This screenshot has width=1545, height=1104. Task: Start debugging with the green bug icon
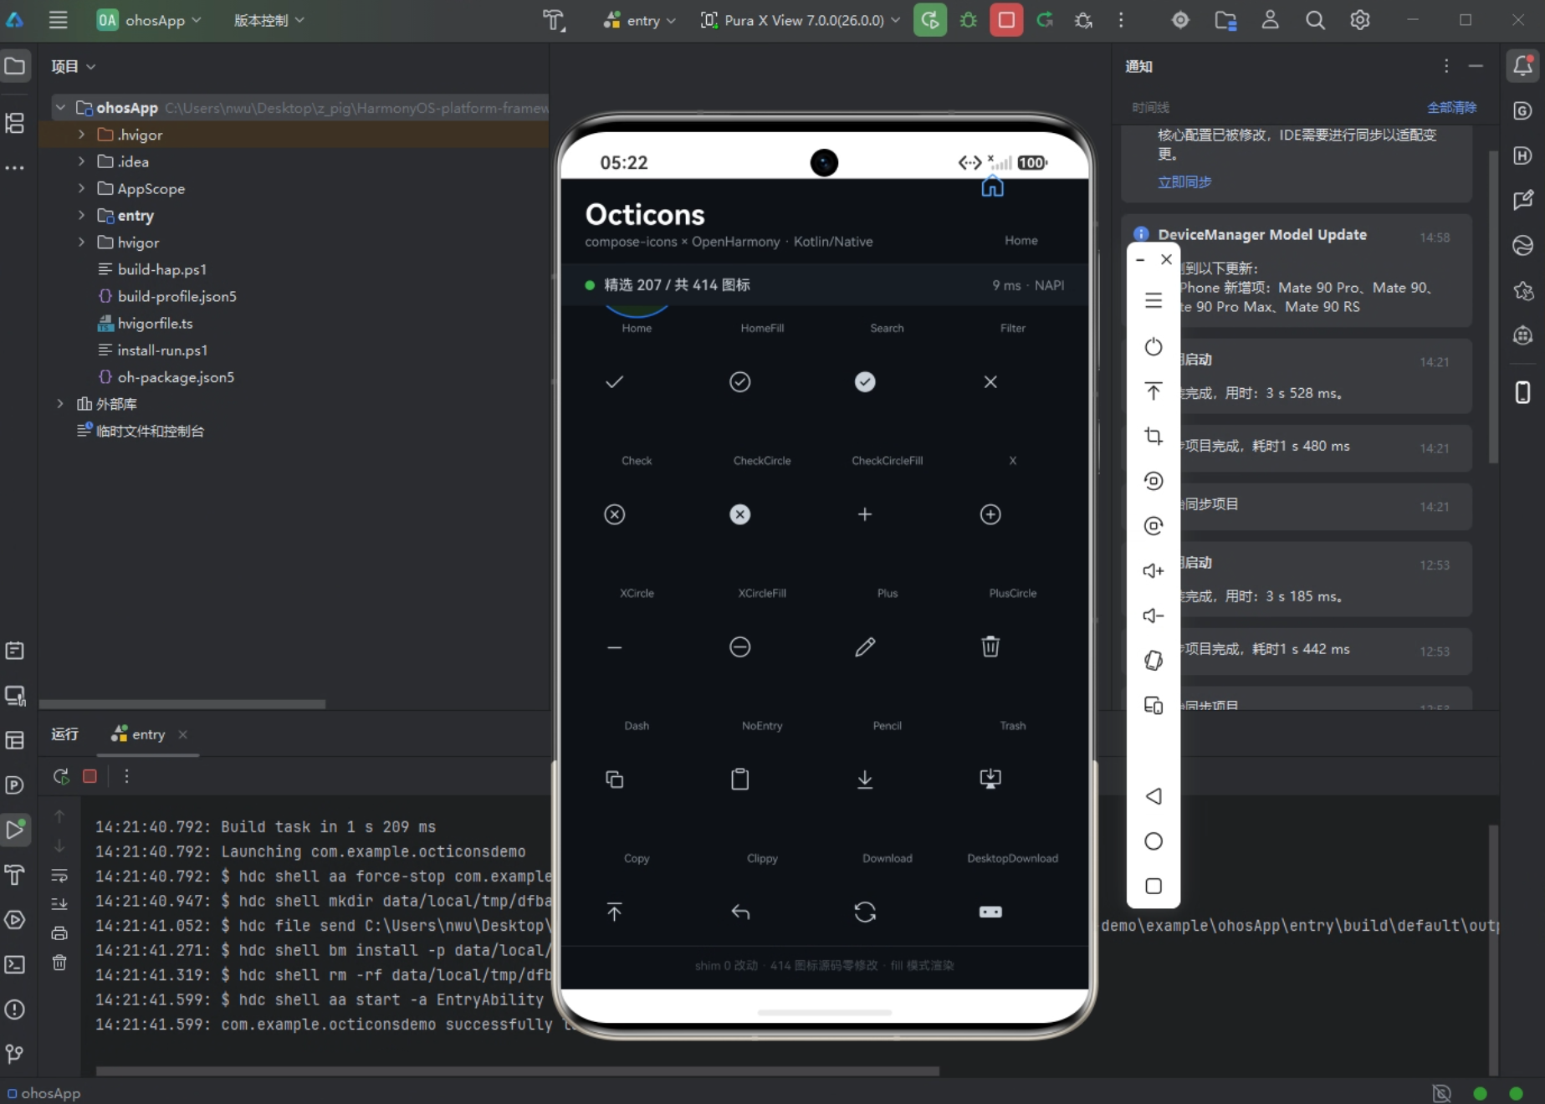[969, 20]
